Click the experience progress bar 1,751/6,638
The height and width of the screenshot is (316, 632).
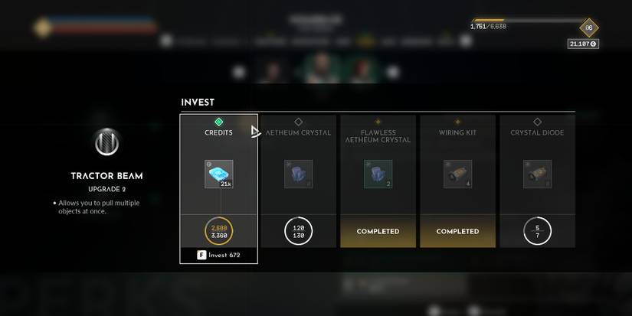(528, 20)
